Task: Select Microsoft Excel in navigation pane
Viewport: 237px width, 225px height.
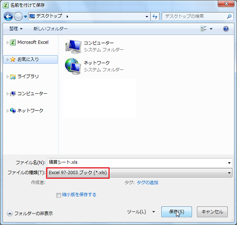Action: point(33,42)
